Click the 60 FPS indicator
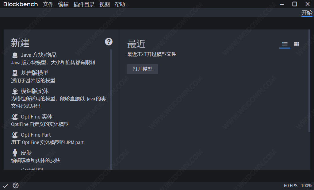The height and width of the screenshot is (190, 314). [x=290, y=186]
